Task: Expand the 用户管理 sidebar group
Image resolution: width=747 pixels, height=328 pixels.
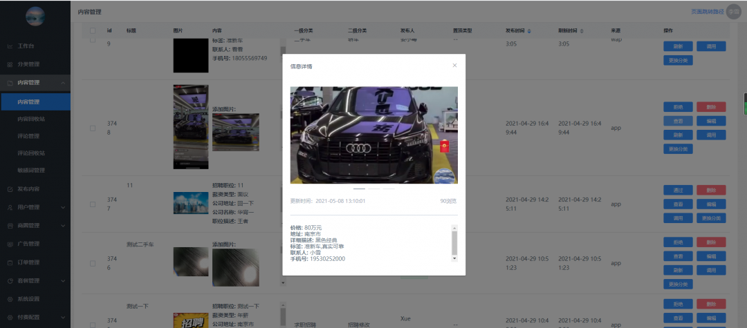Action: click(64, 207)
